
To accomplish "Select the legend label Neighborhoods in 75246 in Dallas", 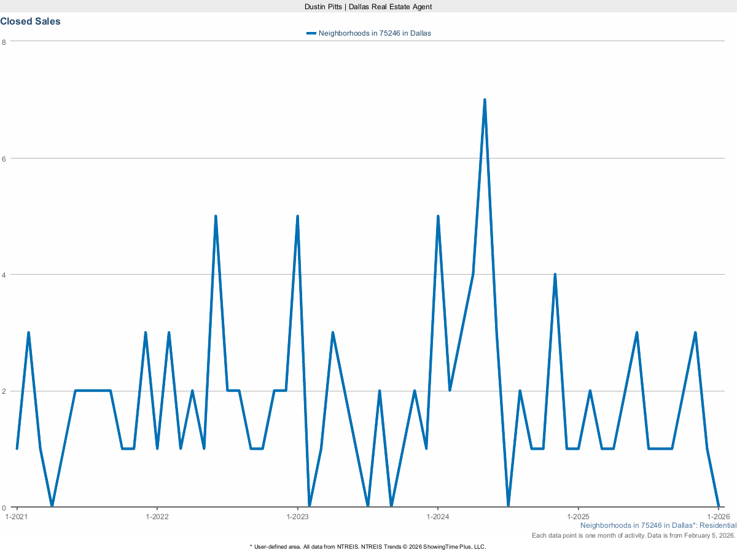I will tap(375, 33).
